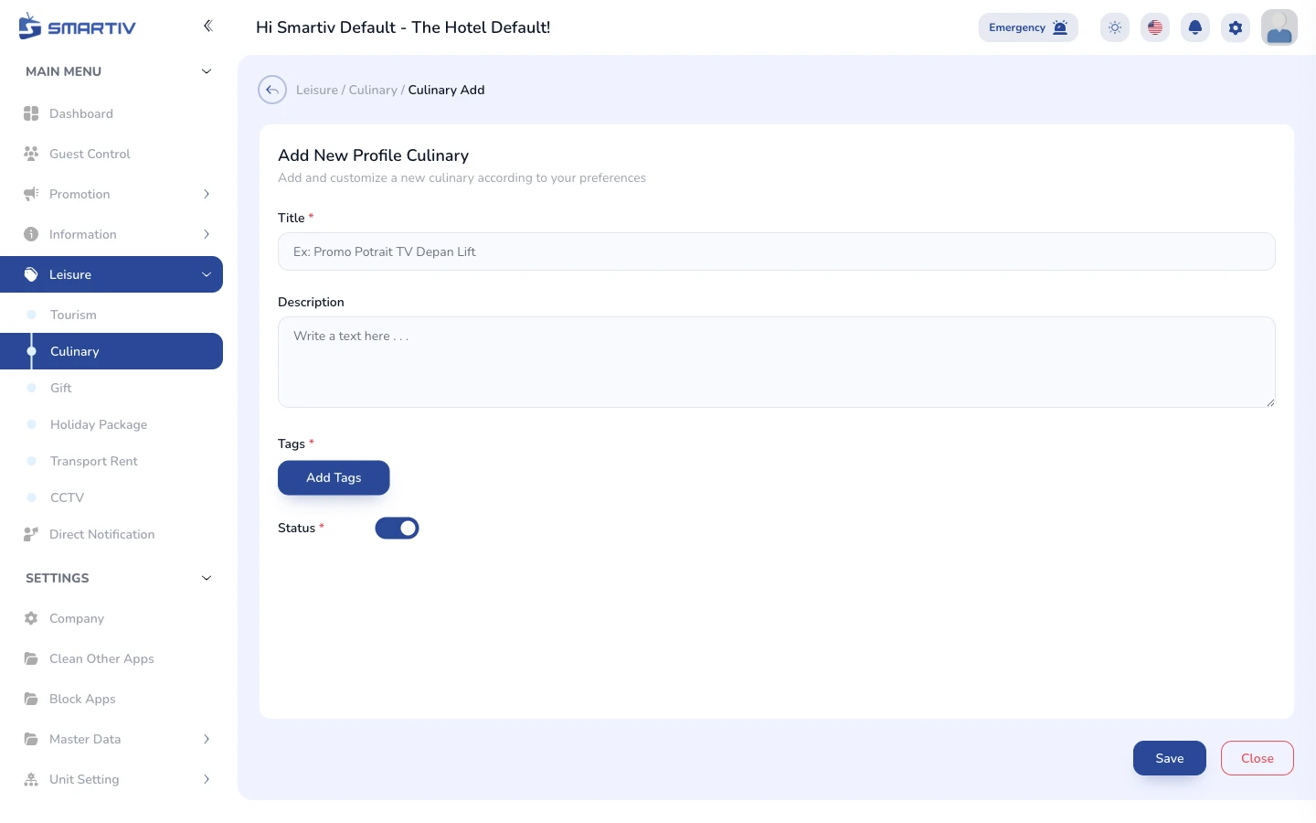The width and height of the screenshot is (1316, 823).
Task: Click the Master Data folder icon
Action: tap(31, 739)
